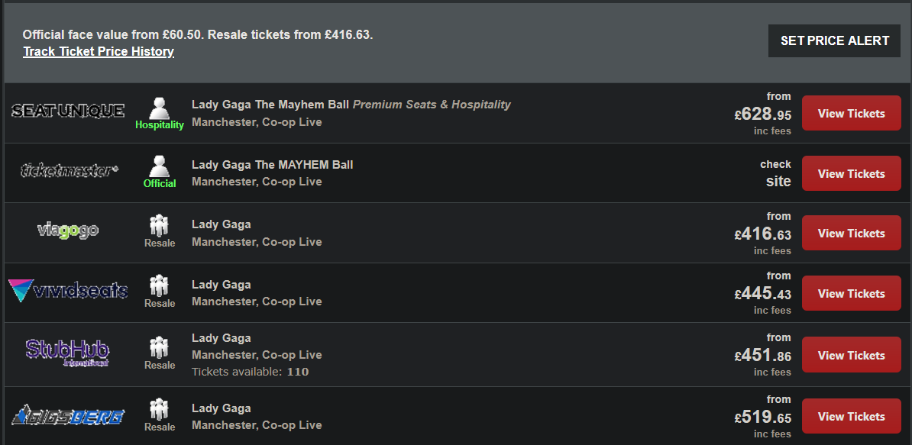This screenshot has height=445, width=912.
Task: Click the Hospitality person icon
Action: (x=160, y=108)
